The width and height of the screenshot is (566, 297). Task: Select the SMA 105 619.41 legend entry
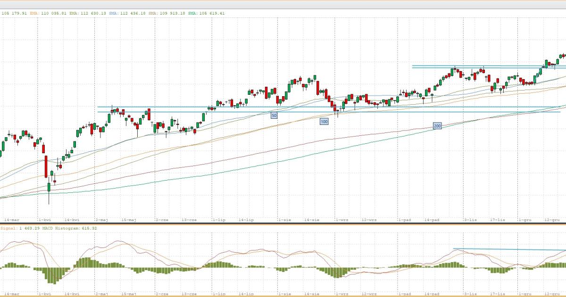tap(206, 13)
